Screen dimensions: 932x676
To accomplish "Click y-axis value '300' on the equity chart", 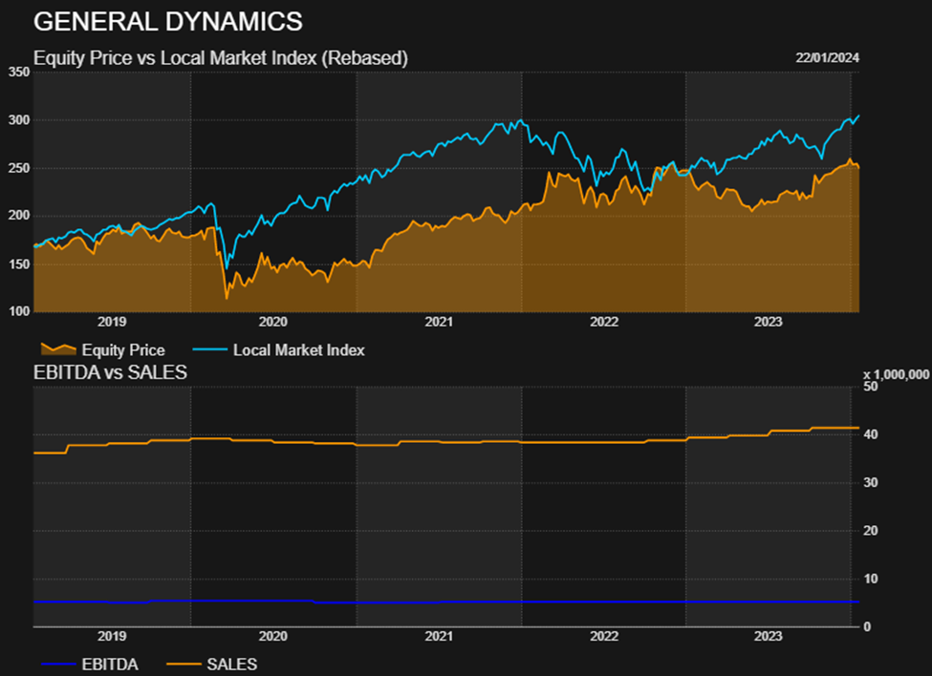I will click(x=19, y=120).
